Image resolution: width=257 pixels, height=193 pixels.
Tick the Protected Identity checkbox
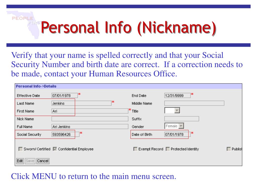[x=168, y=149]
